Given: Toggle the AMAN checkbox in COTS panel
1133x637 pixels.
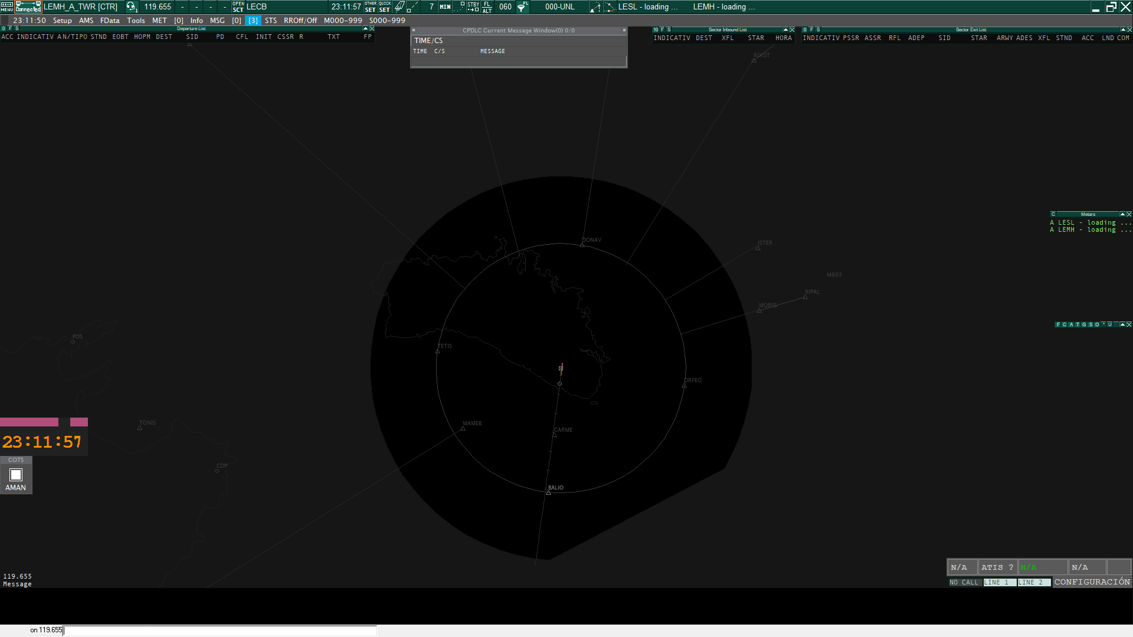Looking at the screenshot, I should tap(16, 475).
